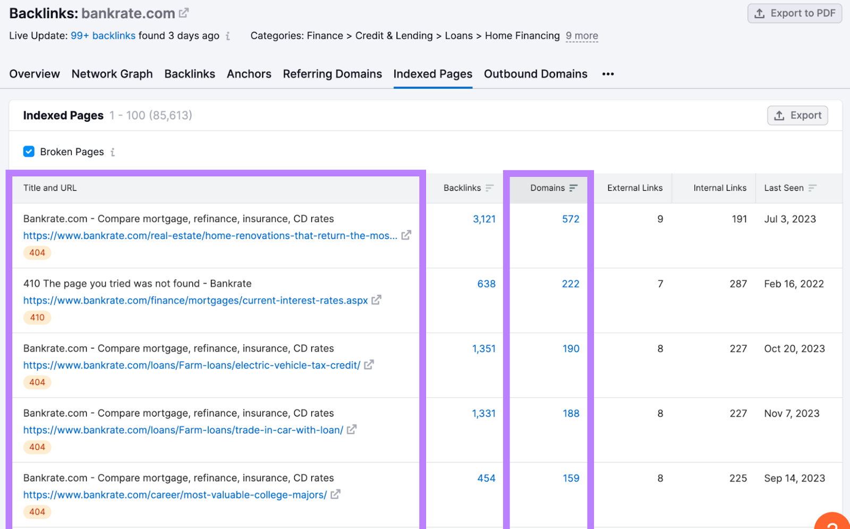The width and height of the screenshot is (850, 529).
Task: Switch to the Overview tab
Action: [x=35, y=74]
